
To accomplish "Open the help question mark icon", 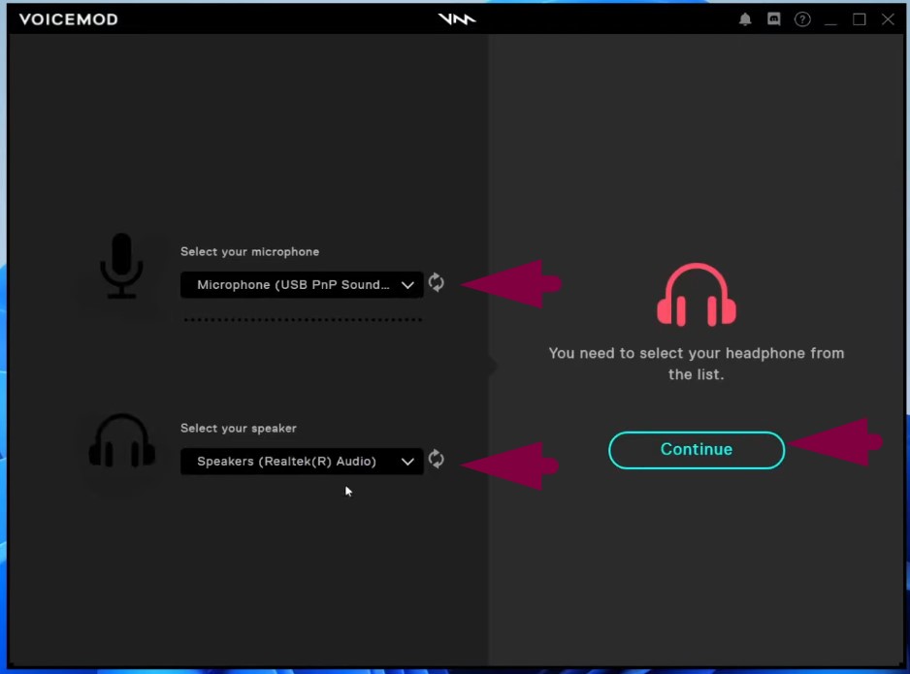I will click(x=802, y=19).
